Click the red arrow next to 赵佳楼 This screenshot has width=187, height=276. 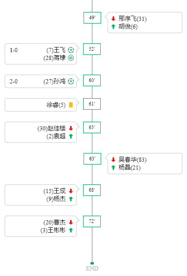[x=71, y=128]
